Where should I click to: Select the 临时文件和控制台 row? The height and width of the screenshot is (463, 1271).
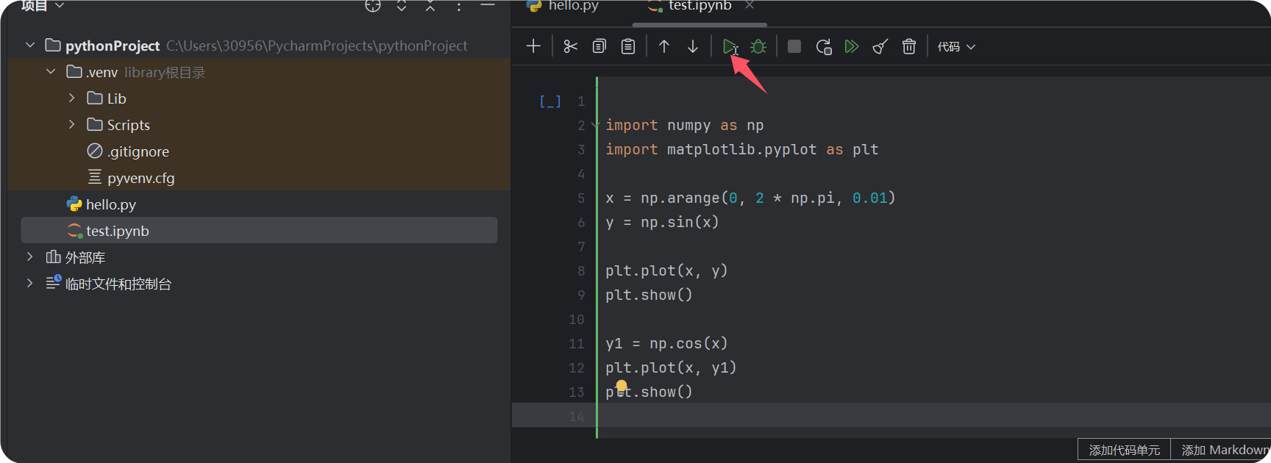[259, 284]
